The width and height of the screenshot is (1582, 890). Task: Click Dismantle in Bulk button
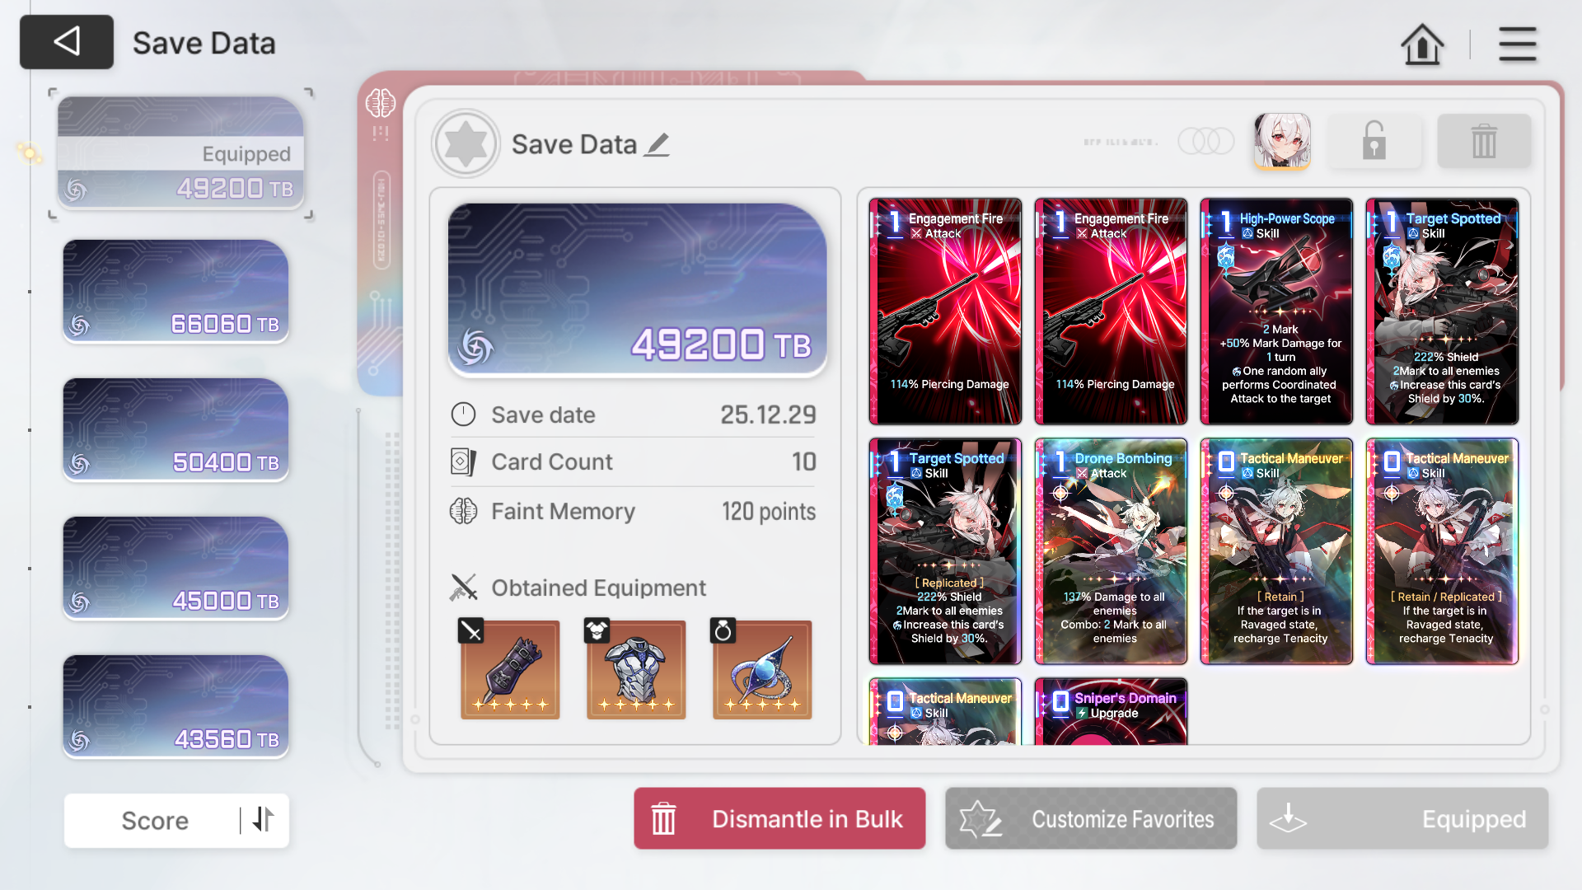pyautogui.click(x=779, y=818)
